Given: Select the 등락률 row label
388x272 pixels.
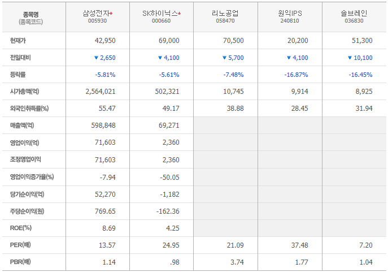Looking at the screenshot, I should tap(18, 75).
